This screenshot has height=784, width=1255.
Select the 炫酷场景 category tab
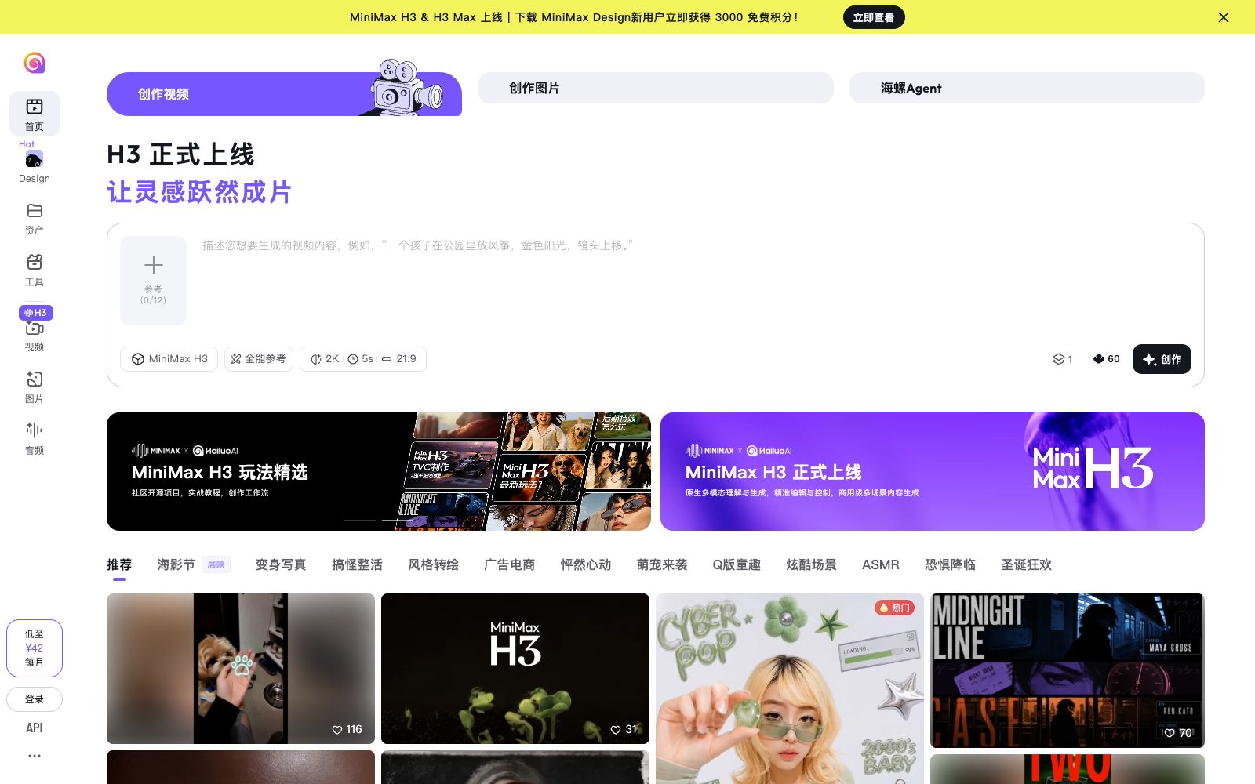tap(811, 564)
